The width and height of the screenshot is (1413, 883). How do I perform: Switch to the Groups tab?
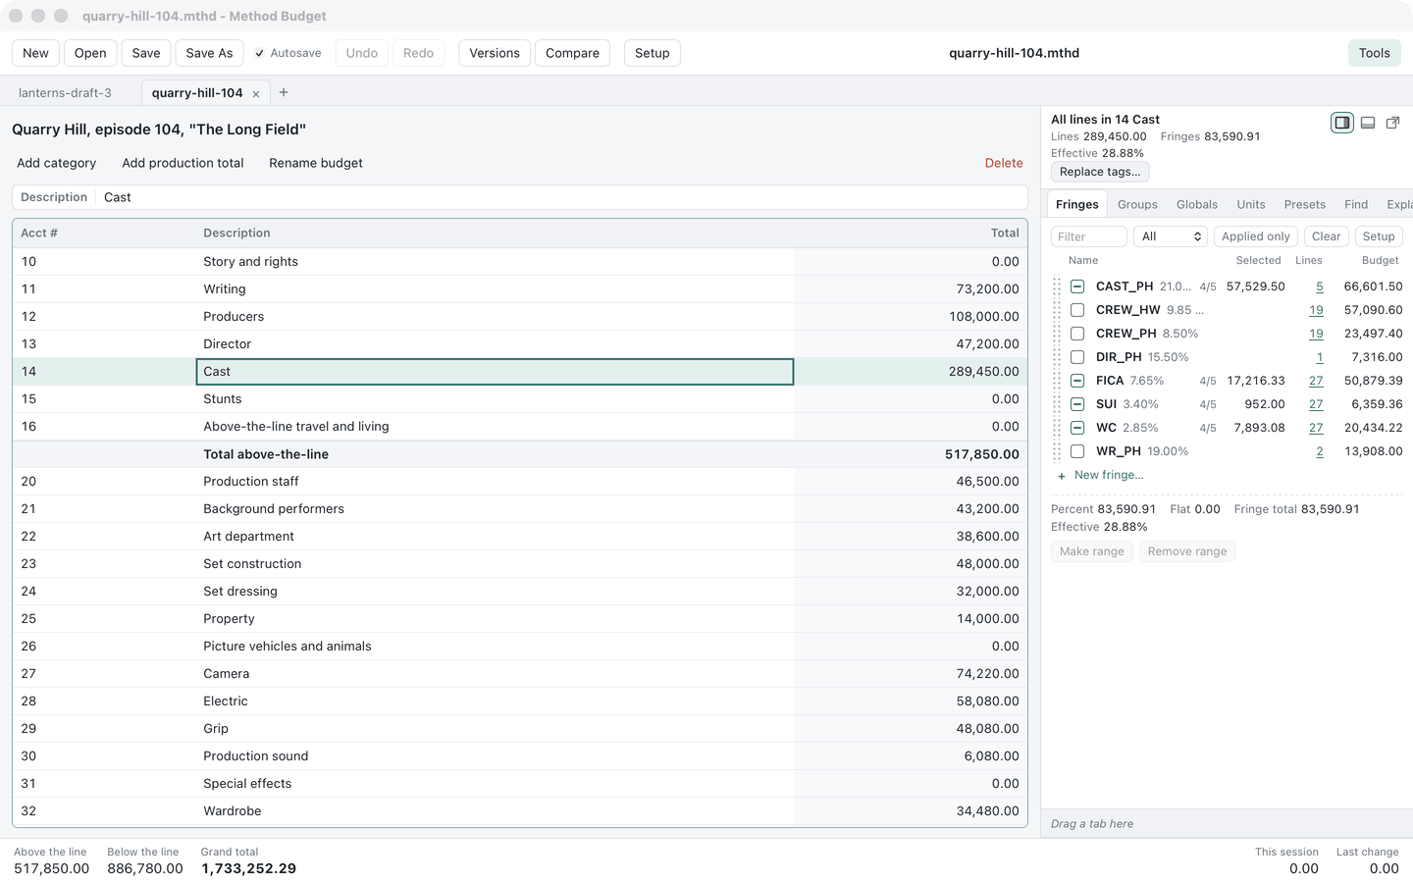pyautogui.click(x=1137, y=204)
